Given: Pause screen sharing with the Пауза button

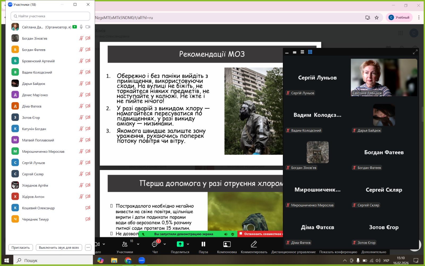Looking at the screenshot, I should click(x=203, y=244).
